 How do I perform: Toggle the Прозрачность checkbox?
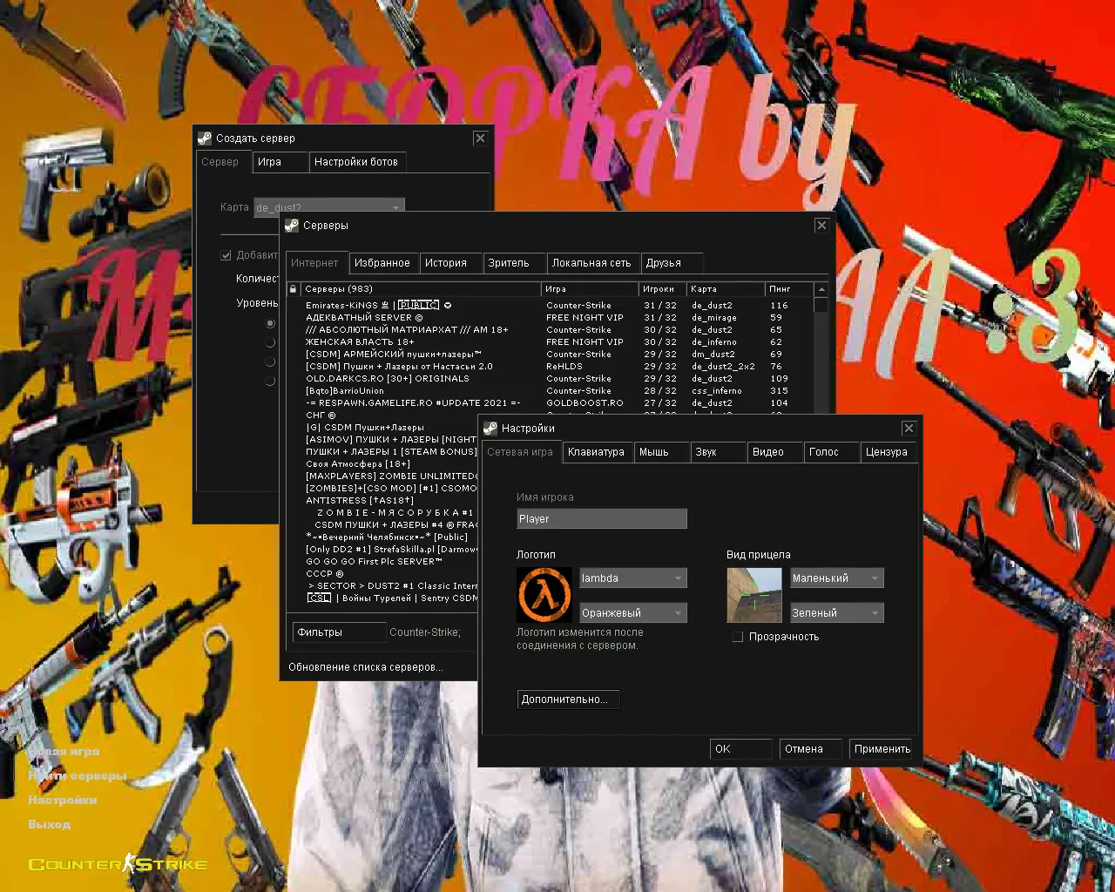[x=738, y=637]
